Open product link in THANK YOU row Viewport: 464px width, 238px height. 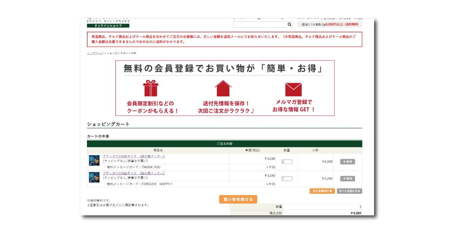134,156
